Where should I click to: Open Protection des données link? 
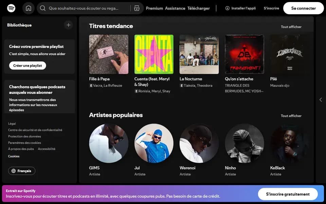[x=24, y=136]
